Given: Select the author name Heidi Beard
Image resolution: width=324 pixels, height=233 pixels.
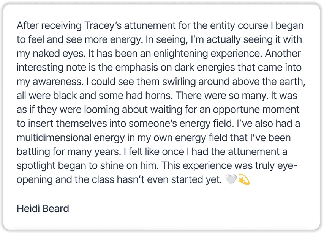Looking at the screenshot, I should click(43, 208).
